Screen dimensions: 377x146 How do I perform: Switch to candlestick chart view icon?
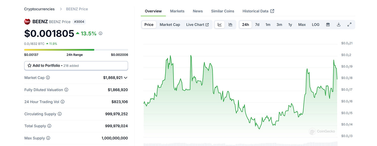click(230, 25)
